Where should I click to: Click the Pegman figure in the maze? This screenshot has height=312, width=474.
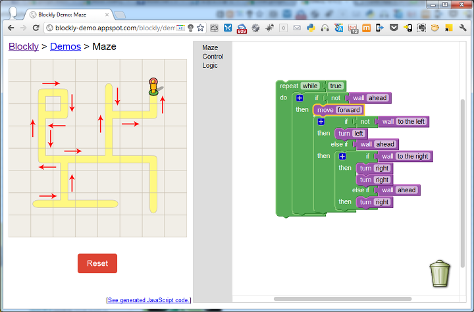154,87
